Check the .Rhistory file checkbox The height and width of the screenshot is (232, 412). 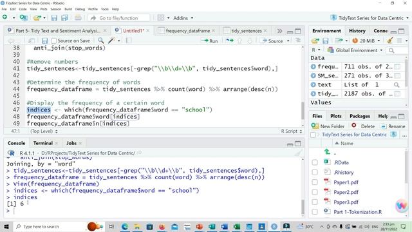pyautogui.click(x=315, y=172)
